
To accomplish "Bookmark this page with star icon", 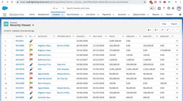I will (145, 2).
